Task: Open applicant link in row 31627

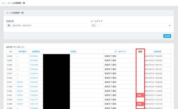Action: pos(34,74)
